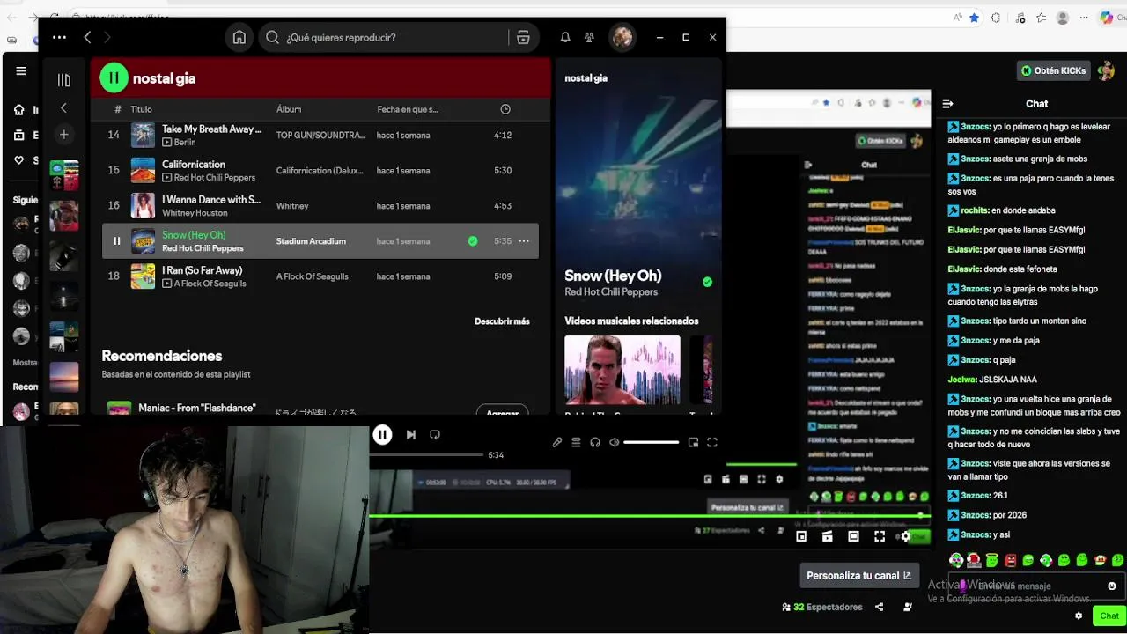1127x634 pixels.
Task: Select track Californication
Action: click(194, 164)
